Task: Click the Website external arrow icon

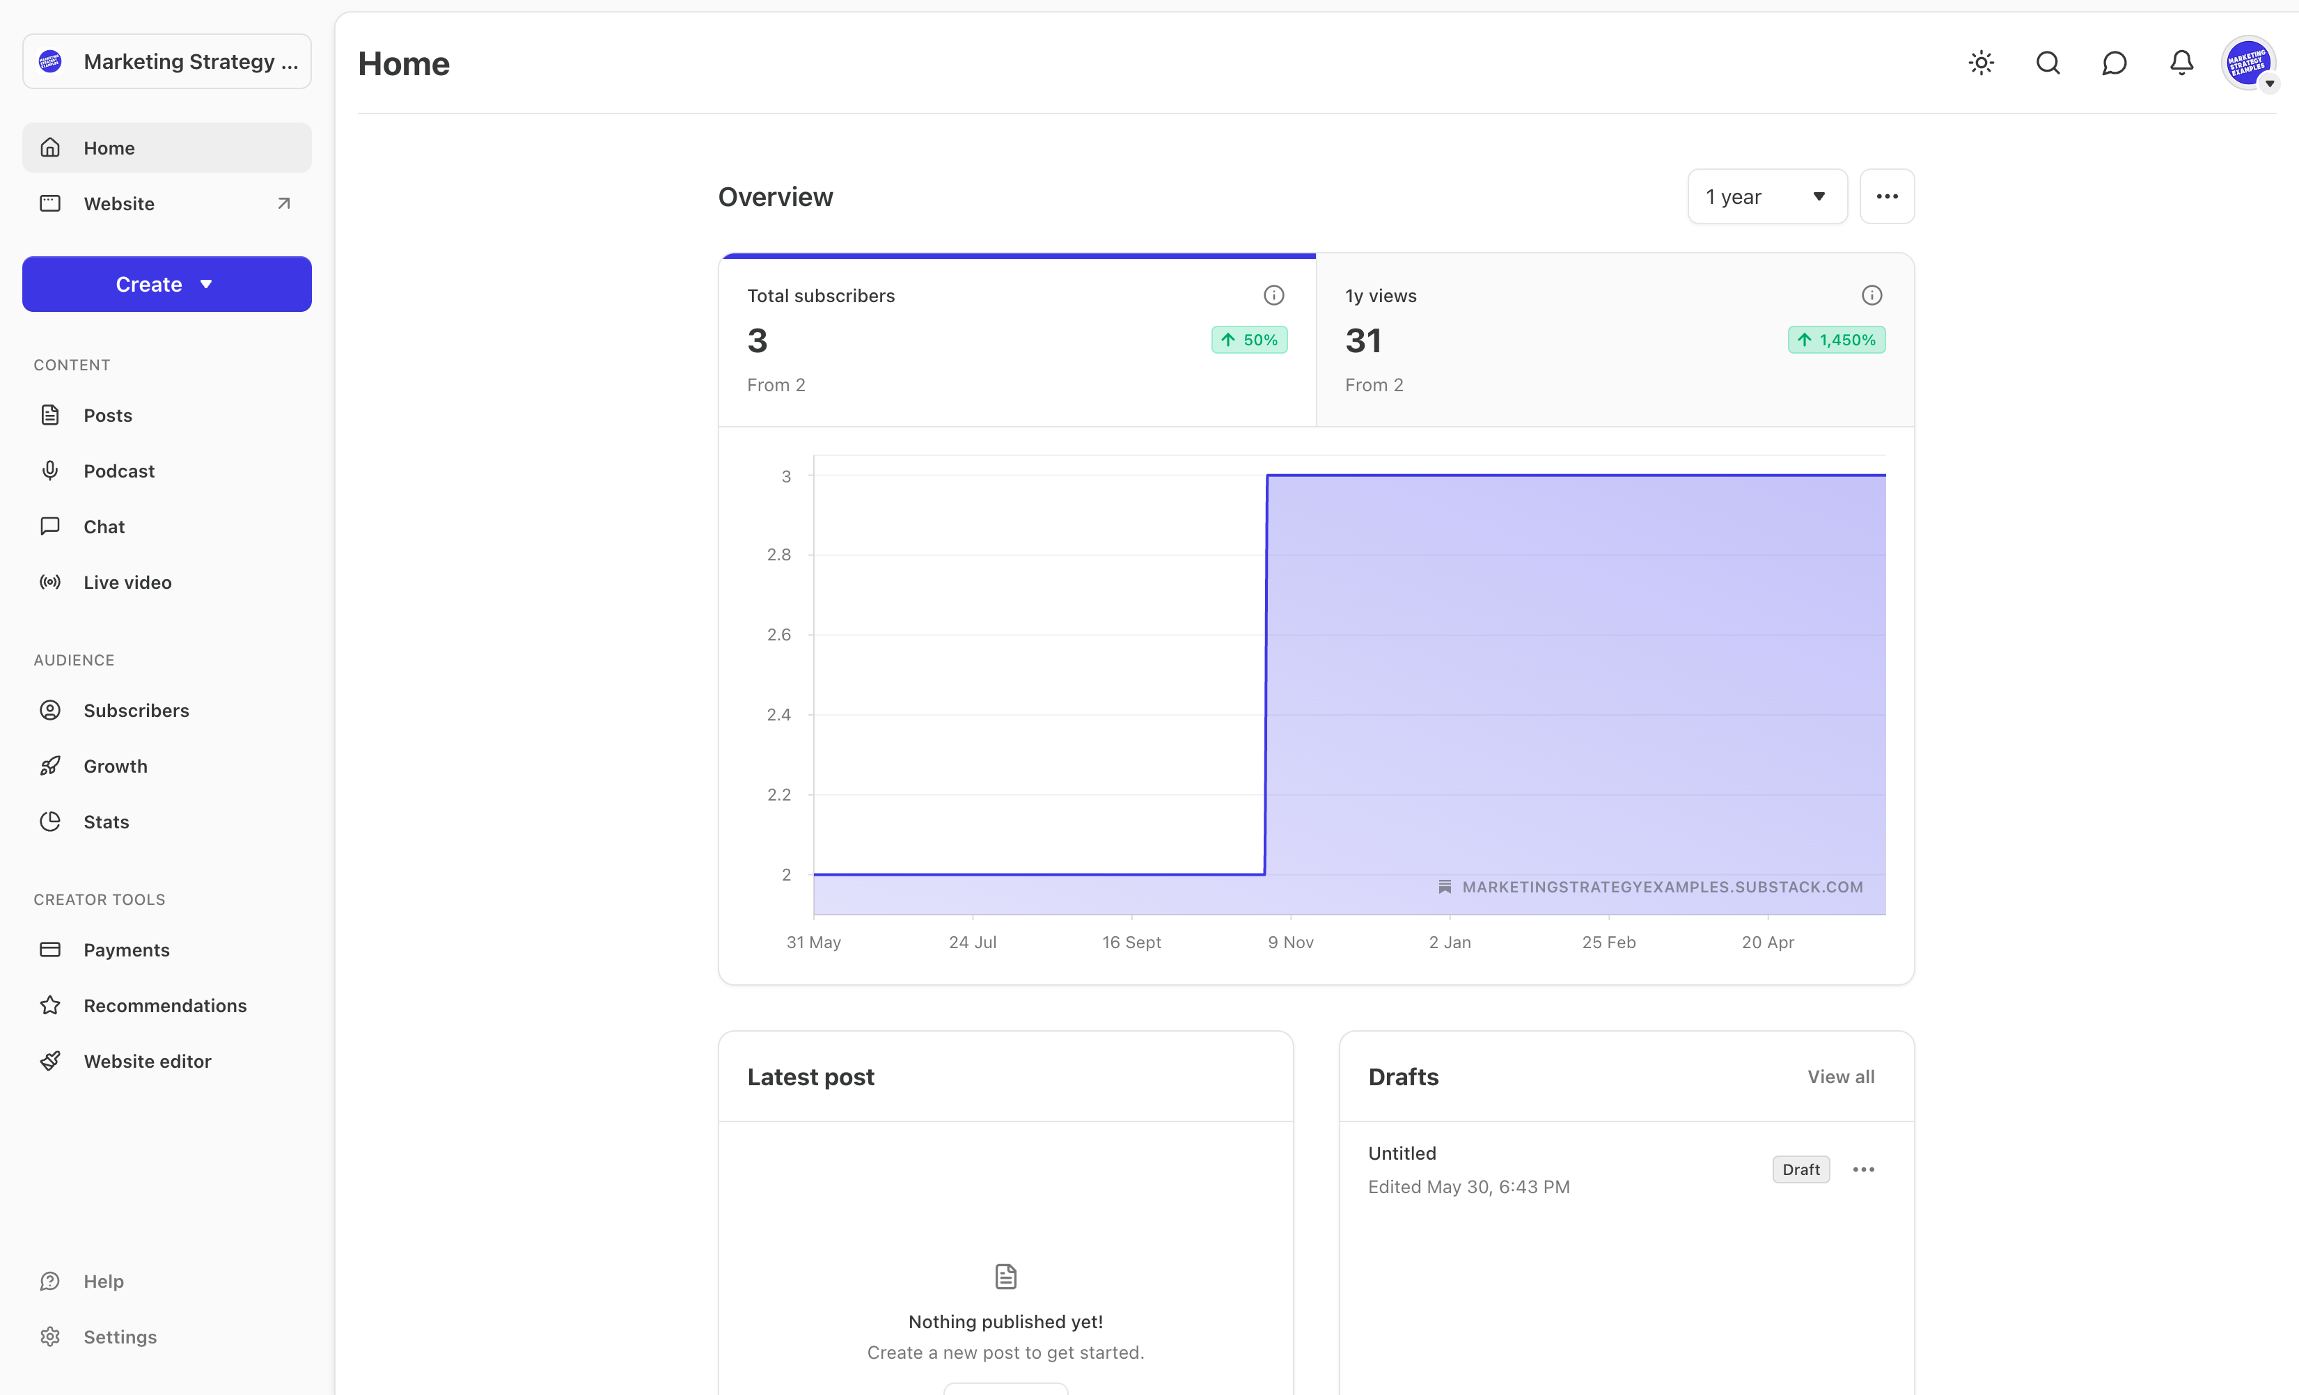Action: (x=283, y=203)
